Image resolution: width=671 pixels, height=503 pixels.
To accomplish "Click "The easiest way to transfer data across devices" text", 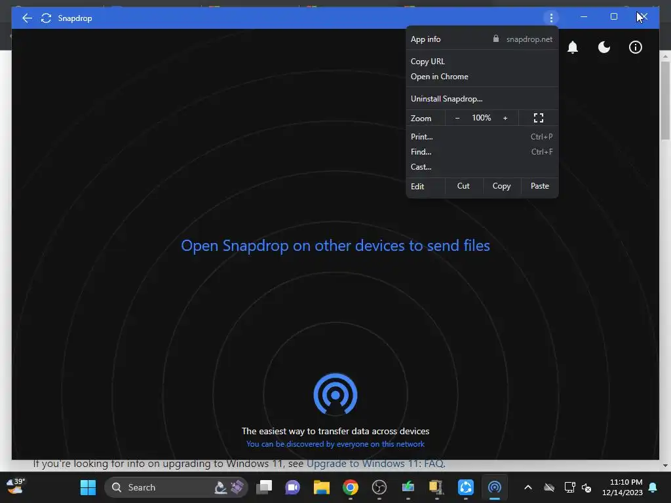I will [x=335, y=431].
